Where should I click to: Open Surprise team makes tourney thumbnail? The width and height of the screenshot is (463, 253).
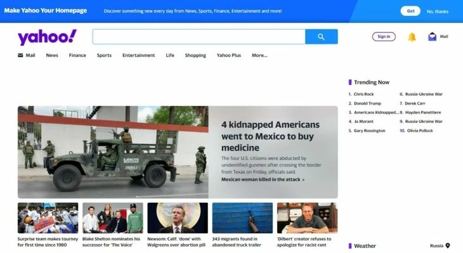(x=48, y=218)
